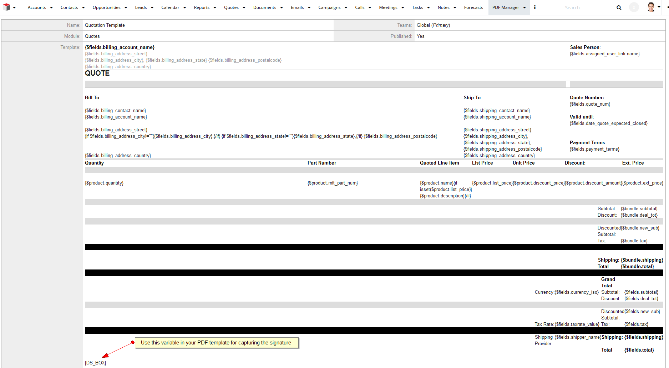Screen dimensions: 669x368
Task: Click the {$fields.currency_iso} variable
Action: [x=577, y=292]
